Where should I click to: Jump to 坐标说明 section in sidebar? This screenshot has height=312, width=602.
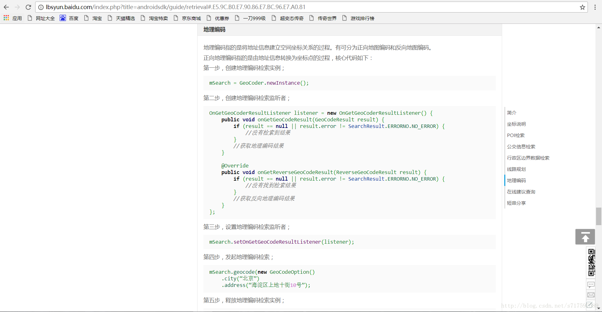point(516,124)
